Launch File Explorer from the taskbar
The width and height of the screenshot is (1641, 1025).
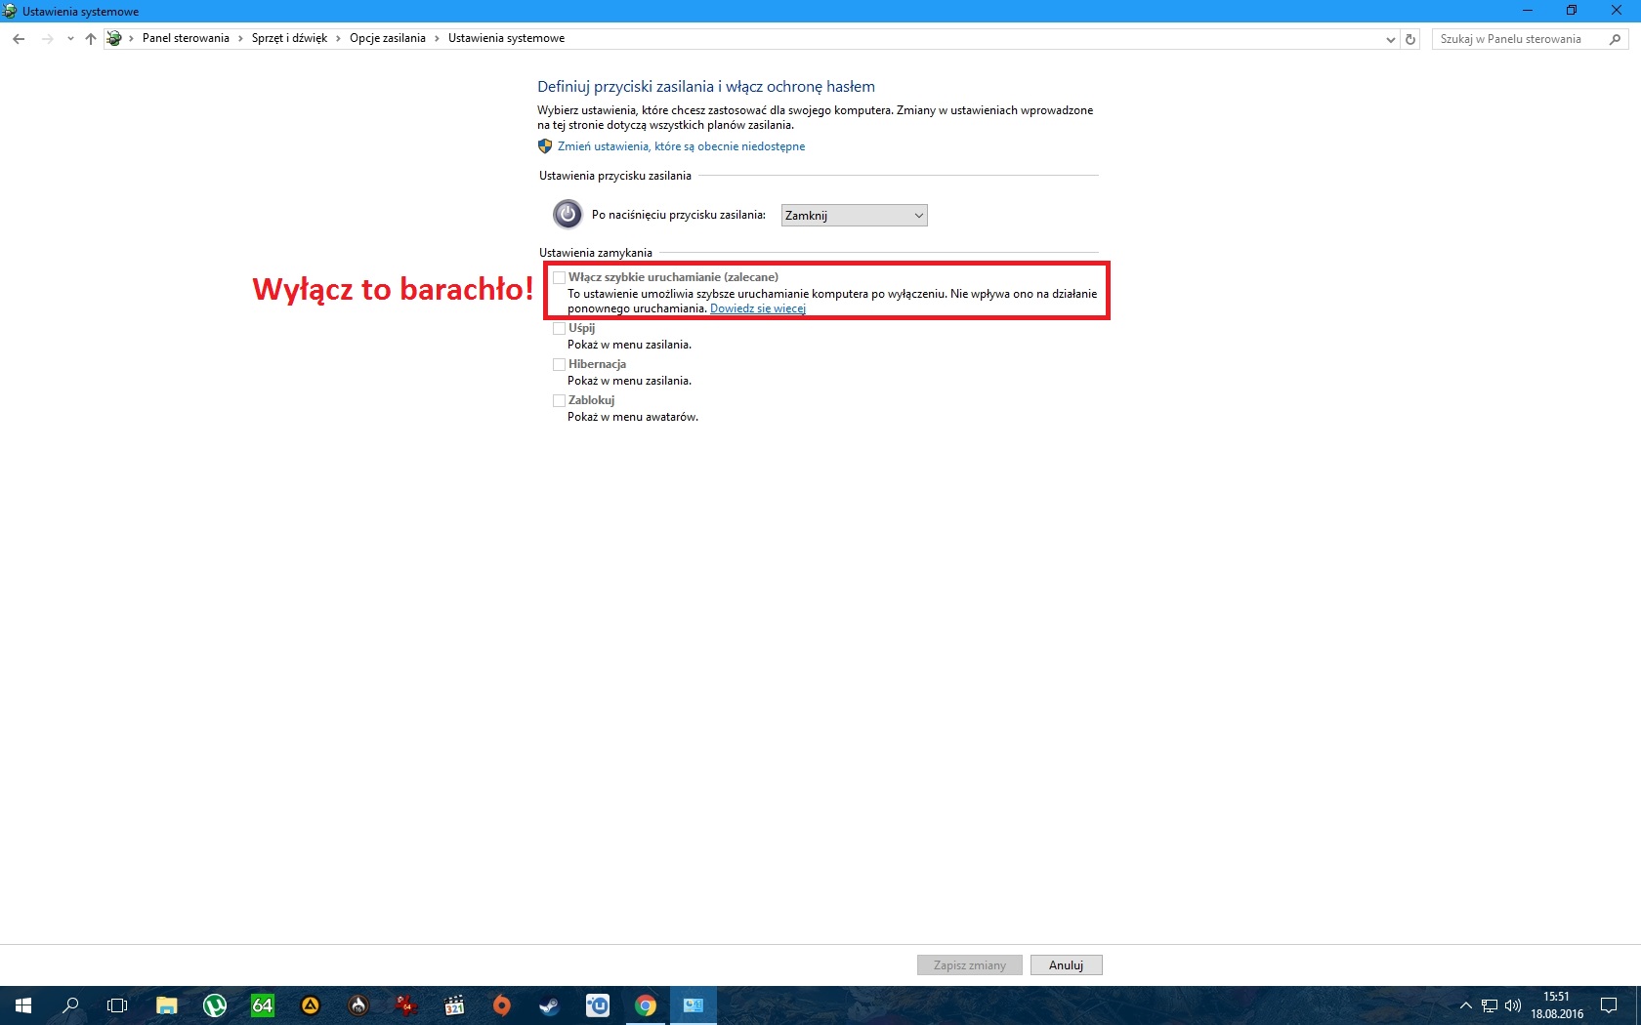coord(166,1005)
